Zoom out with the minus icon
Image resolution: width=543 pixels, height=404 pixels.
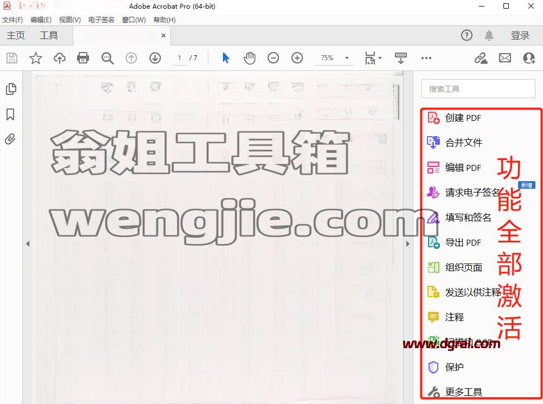point(273,58)
